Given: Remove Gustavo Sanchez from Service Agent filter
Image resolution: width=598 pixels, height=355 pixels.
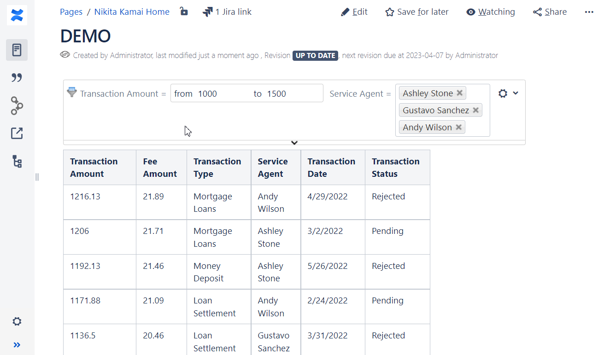Looking at the screenshot, I should point(475,110).
